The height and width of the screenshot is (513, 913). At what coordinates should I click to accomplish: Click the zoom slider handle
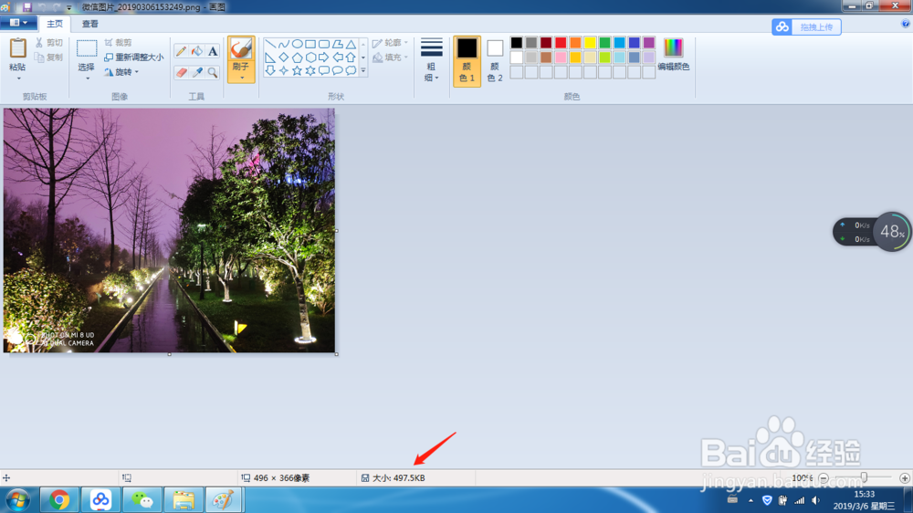point(864,477)
